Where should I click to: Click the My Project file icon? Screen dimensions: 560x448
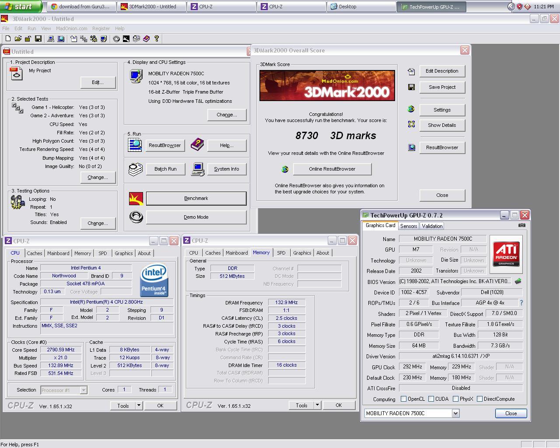coord(16,73)
